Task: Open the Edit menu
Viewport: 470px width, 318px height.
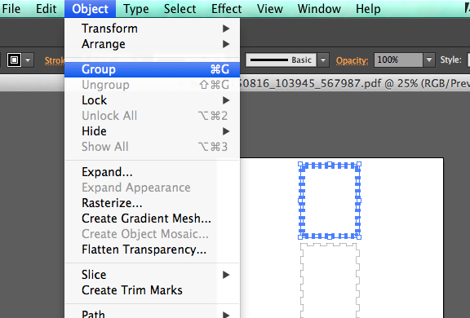Action: click(x=46, y=9)
